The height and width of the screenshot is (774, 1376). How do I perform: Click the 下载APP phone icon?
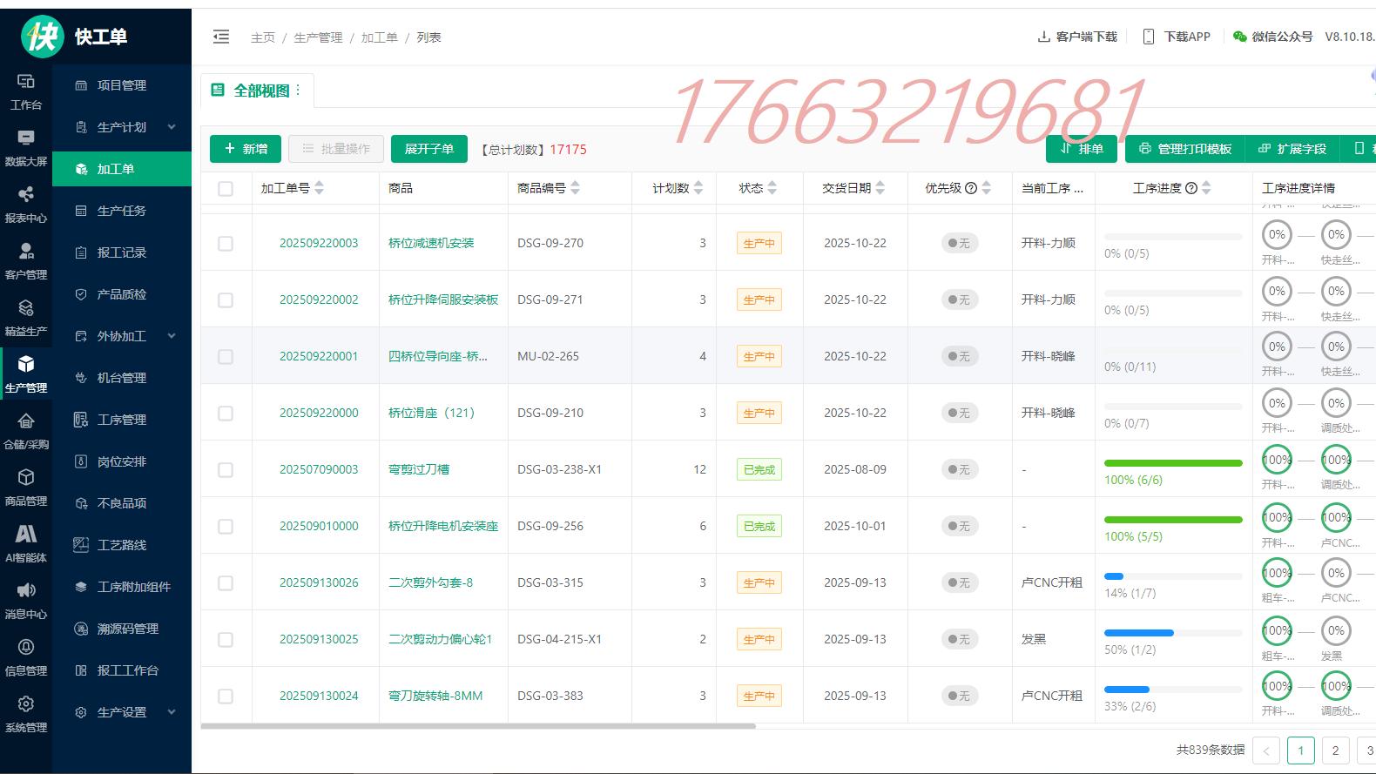click(x=1149, y=37)
